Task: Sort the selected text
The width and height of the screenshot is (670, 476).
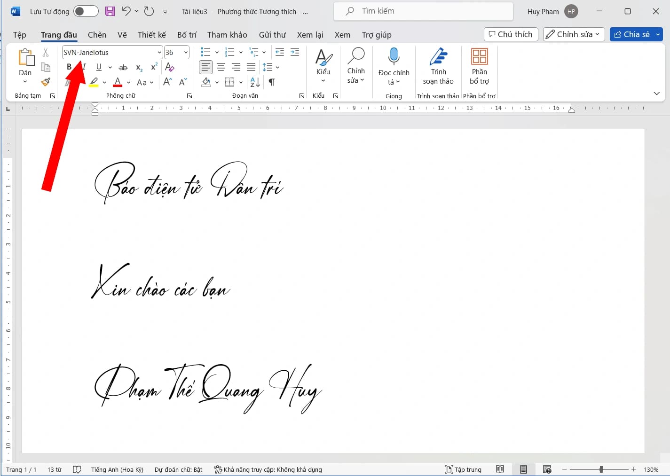Action: 255,82
